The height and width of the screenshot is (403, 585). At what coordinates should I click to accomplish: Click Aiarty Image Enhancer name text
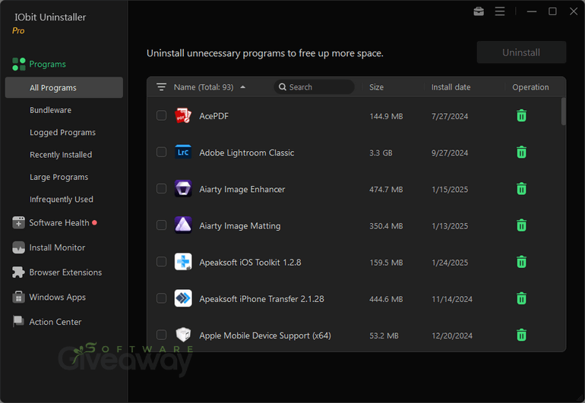242,189
